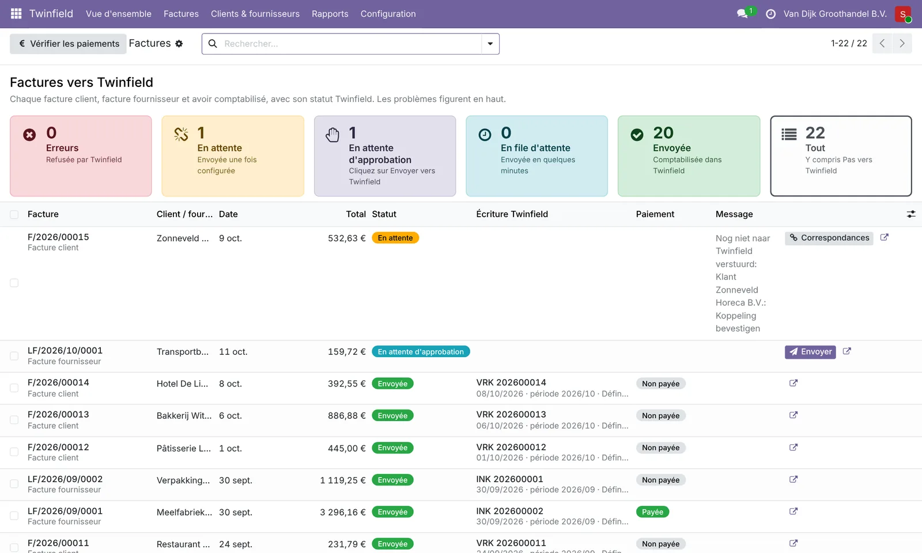Open Vue d'ensemble menu
The image size is (922, 553).
pos(119,14)
